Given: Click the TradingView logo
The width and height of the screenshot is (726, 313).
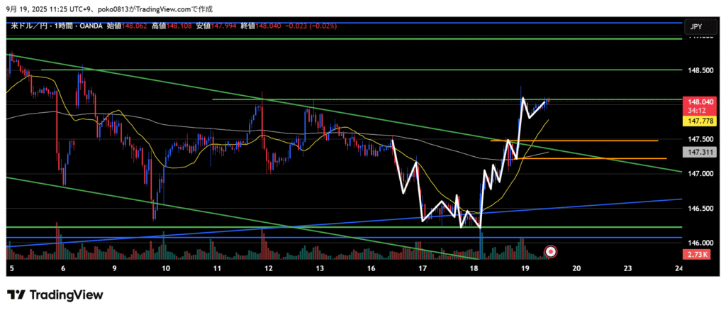Looking at the screenshot, I should 55,295.
